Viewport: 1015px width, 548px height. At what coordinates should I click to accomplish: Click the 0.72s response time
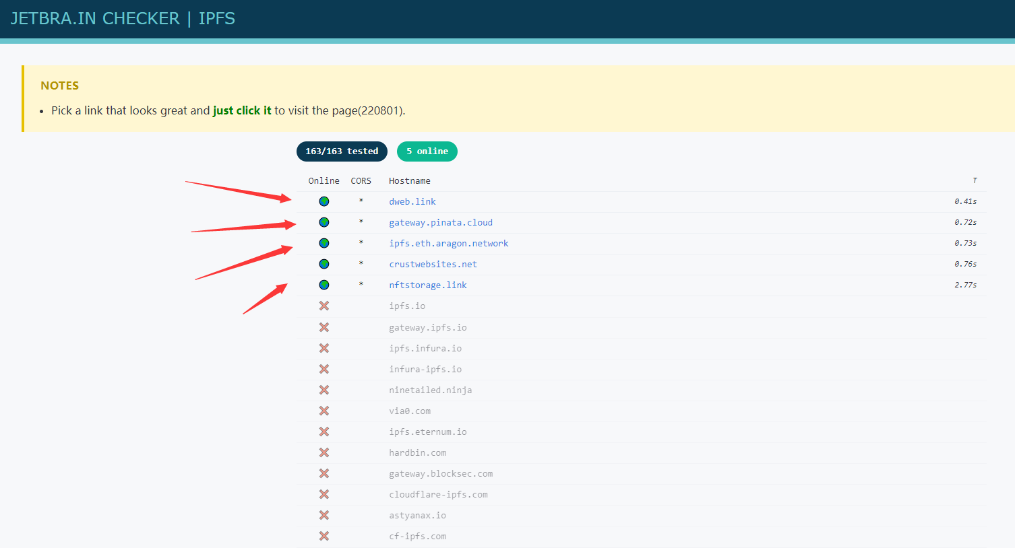[x=965, y=222]
